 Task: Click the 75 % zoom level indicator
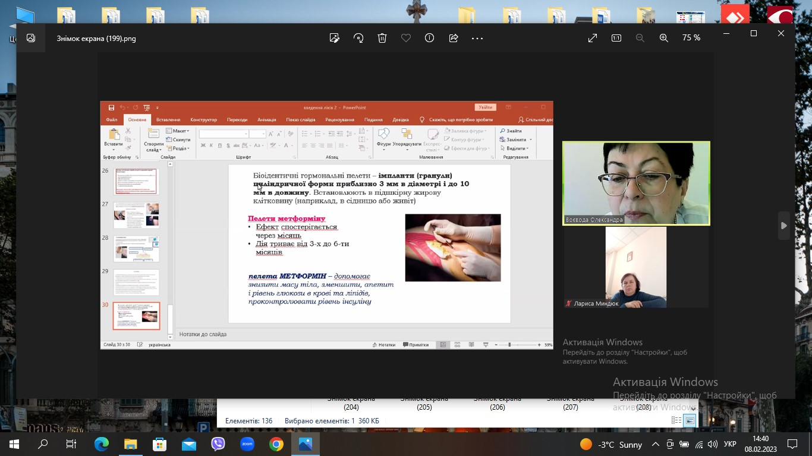691,38
